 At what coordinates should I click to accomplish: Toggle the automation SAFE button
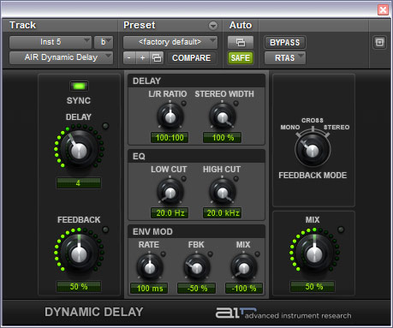[x=241, y=58]
